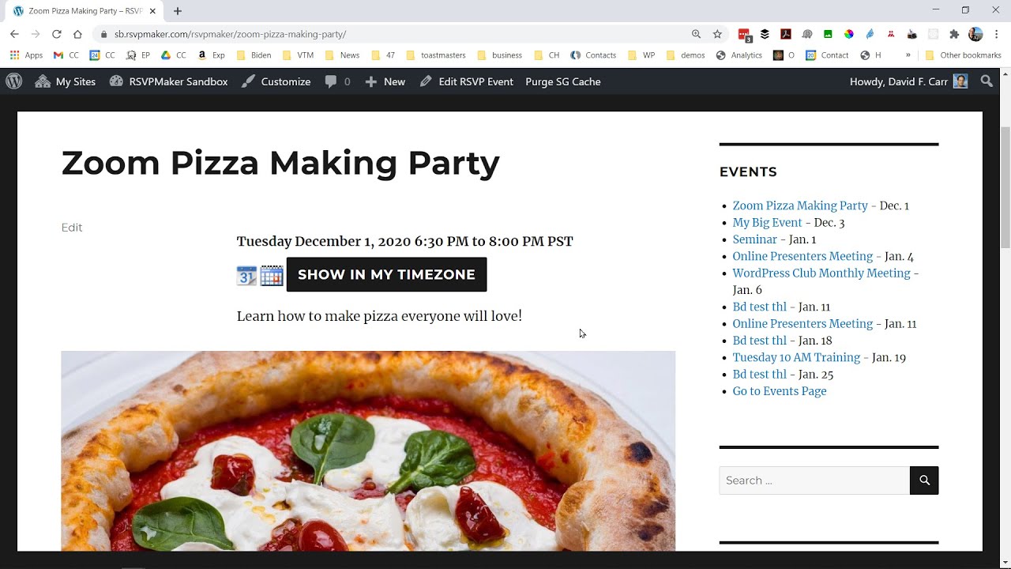
Task: Open the toastmasters bookmarks folder
Action: click(435, 55)
